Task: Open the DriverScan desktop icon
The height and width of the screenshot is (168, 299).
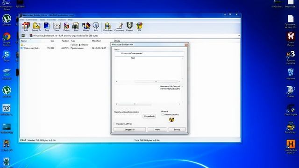Action: (x=291, y=127)
